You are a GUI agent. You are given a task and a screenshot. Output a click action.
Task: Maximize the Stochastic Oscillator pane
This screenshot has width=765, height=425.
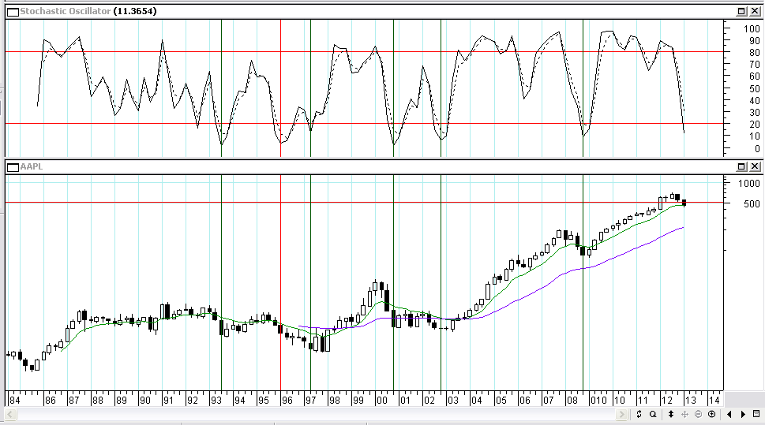[x=741, y=11]
